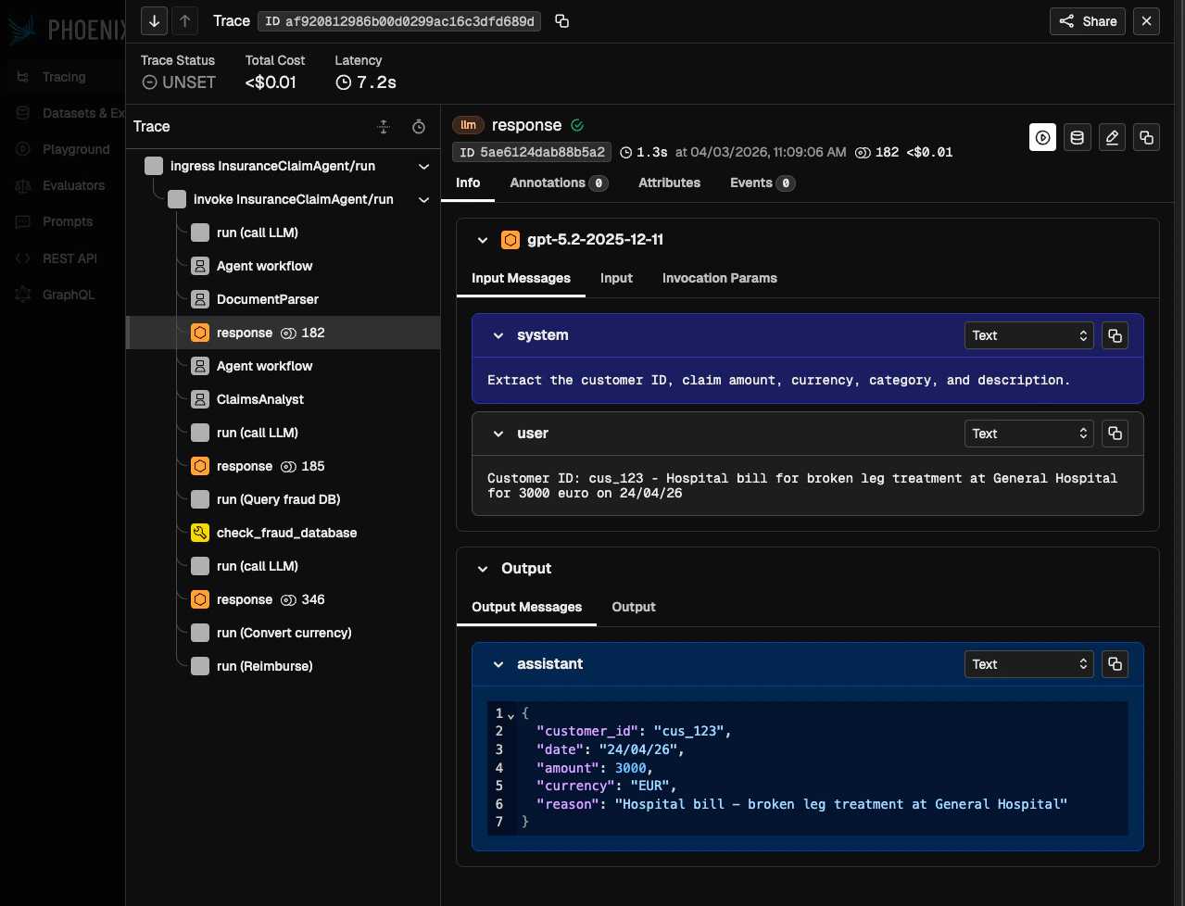Viewport: 1185px width, 906px height.
Task: Open the span in Playground
Action: coord(1042,137)
